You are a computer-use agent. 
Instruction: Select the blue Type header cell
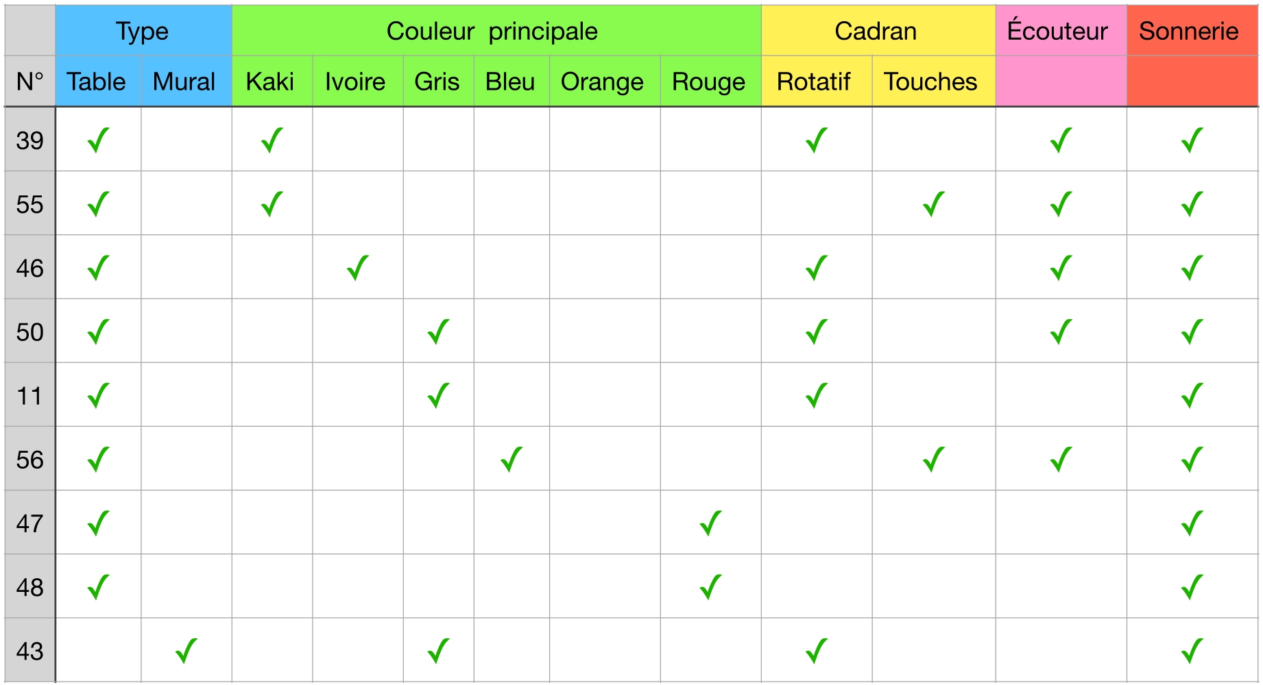(x=143, y=31)
